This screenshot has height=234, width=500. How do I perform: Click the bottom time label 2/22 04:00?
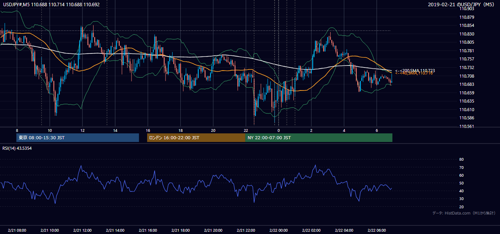tap(344, 230)
